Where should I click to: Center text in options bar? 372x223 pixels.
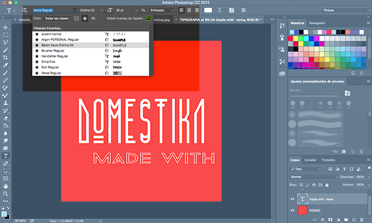pyautogui.click(x=189, y=10)
